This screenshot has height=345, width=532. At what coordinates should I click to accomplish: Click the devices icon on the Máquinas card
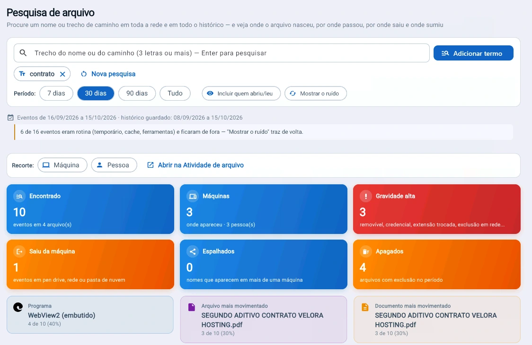[193, 196]
